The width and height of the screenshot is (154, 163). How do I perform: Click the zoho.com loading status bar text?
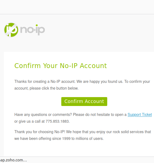coord(13,160)
